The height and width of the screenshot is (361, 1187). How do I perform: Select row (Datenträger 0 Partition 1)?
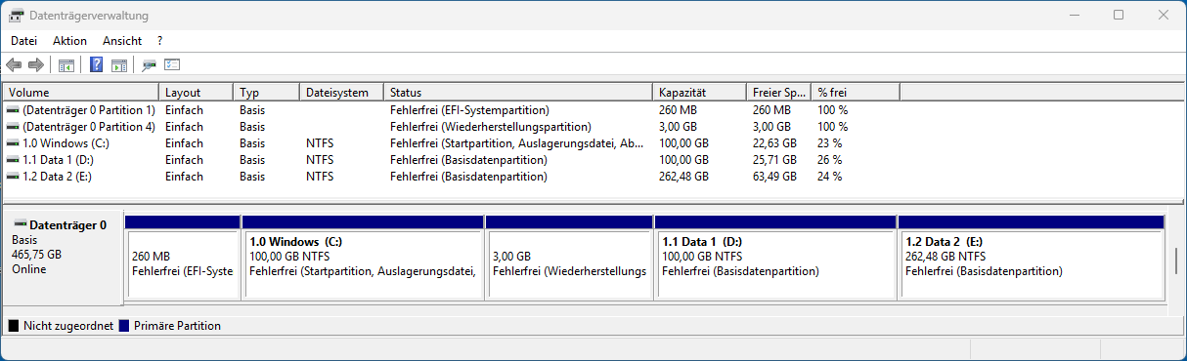(452, 110)
